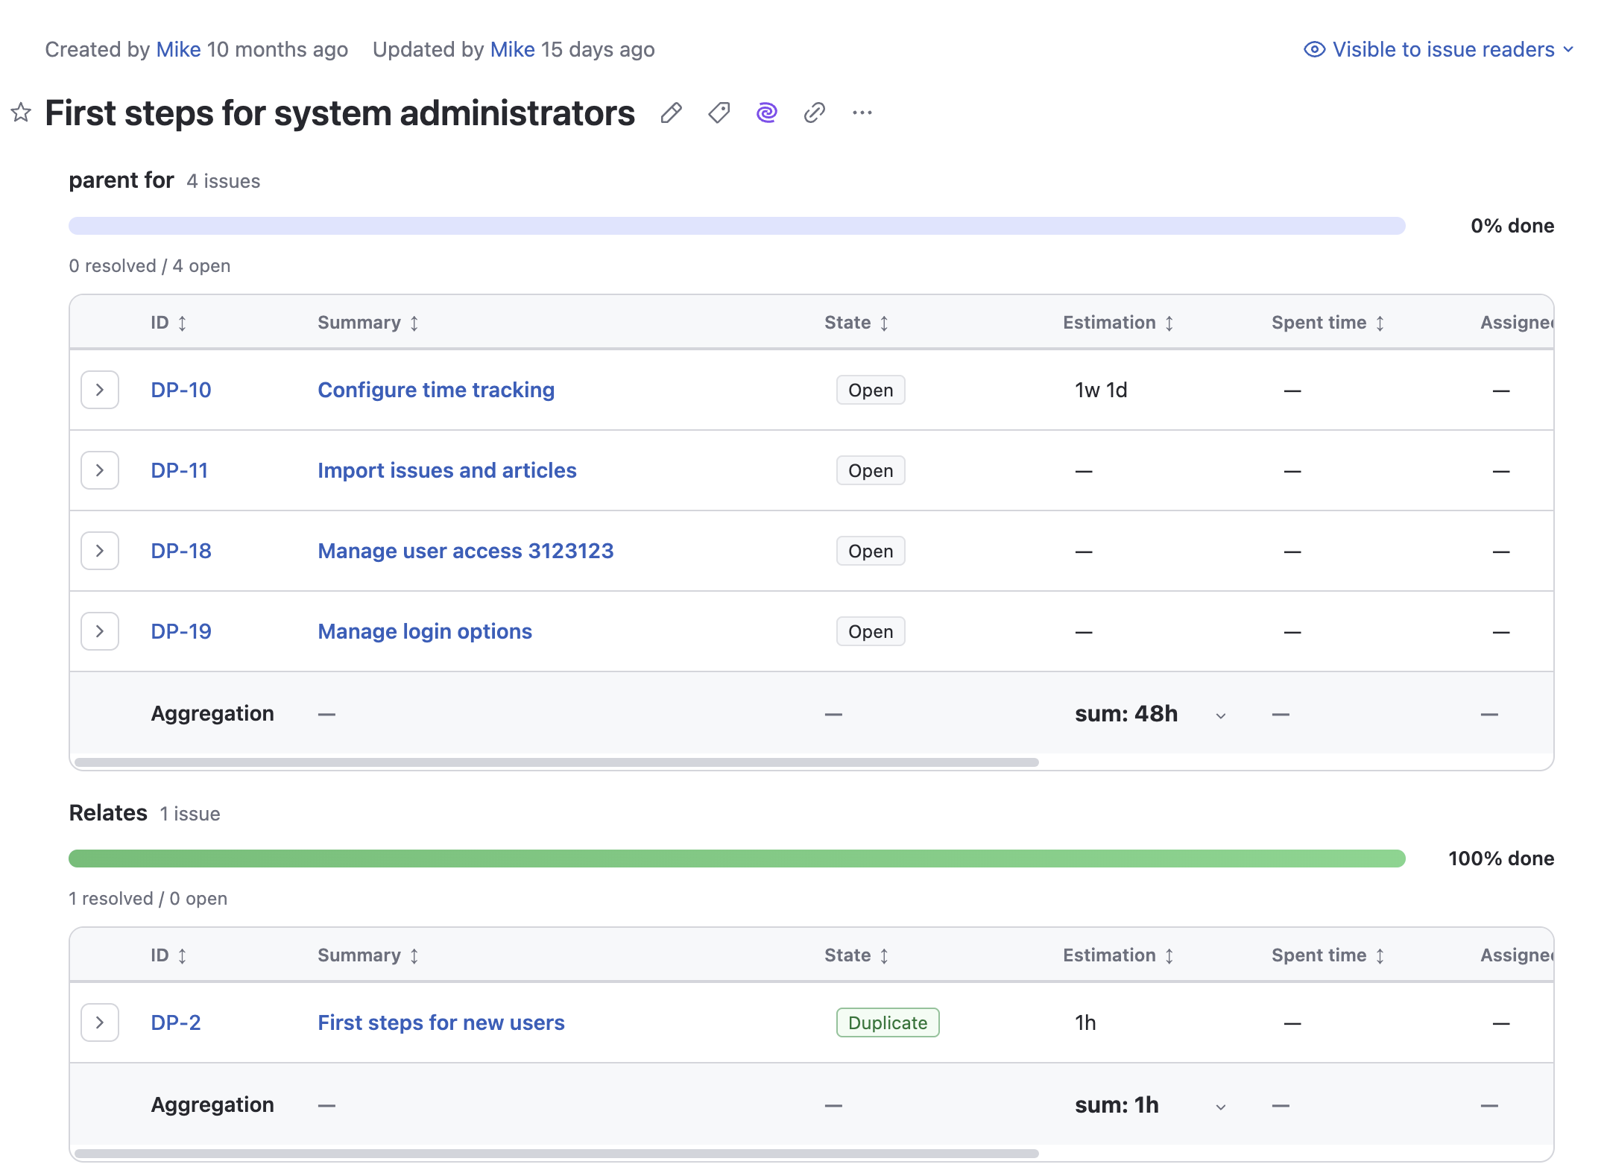1607x1176 pixels.
Task: Toggle sorting on the Estimation column
Action: click(1168, 322)
